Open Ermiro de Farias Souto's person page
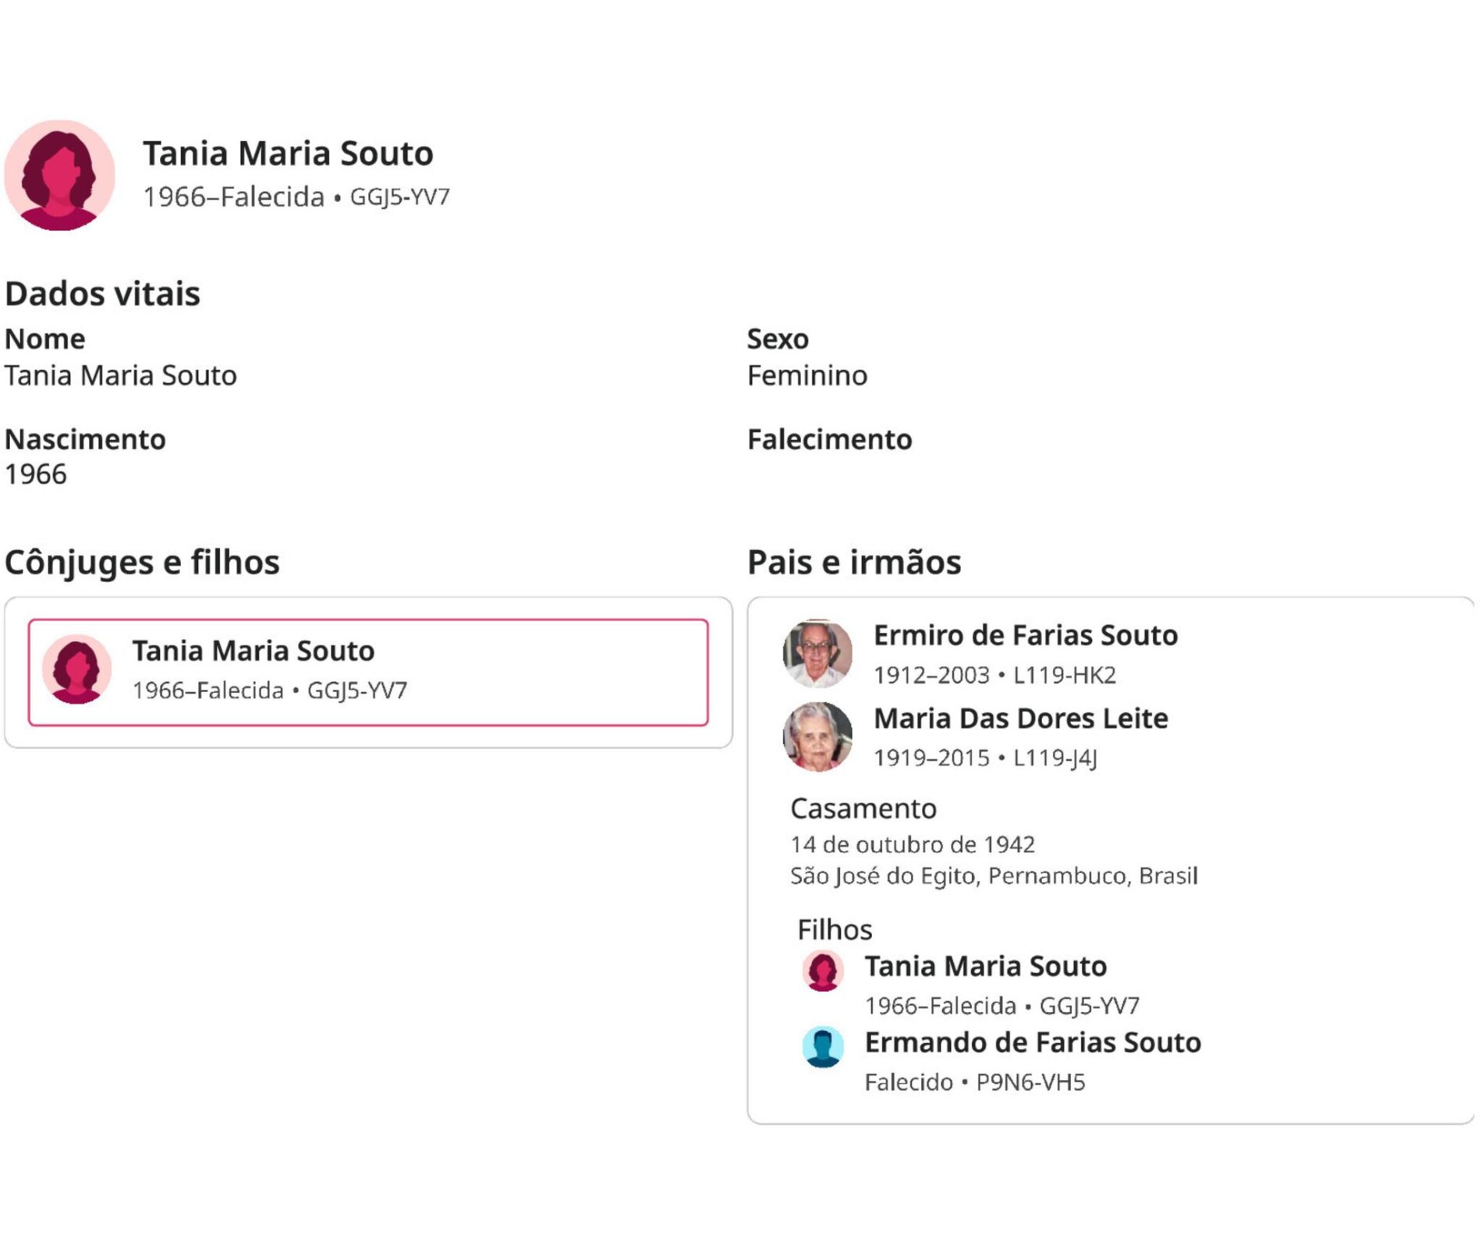 click(x=1025, y=635)
